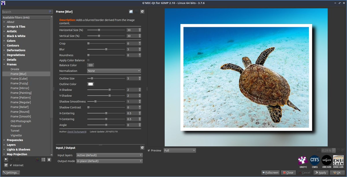
Task: Click the X-Shadow value stepper arrows
Action: click(x=140, y=90)
